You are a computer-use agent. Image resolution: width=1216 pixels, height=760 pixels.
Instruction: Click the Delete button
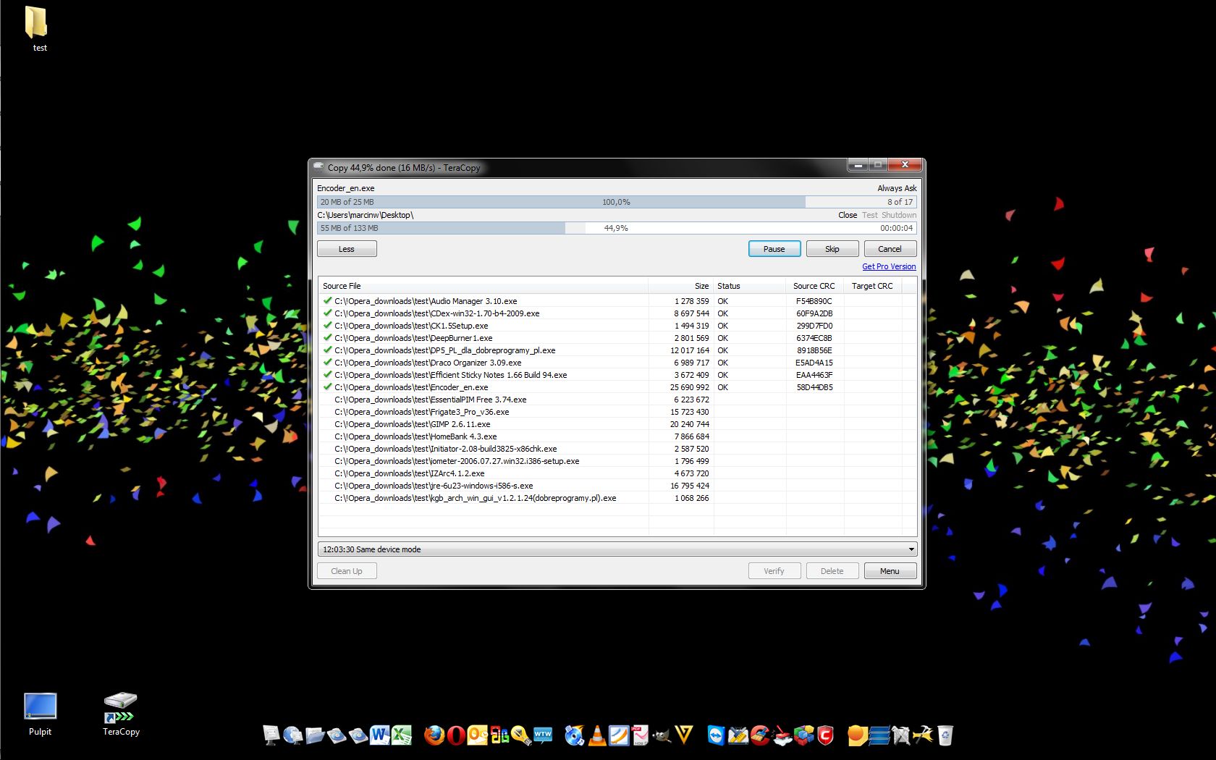coord(832,571)
